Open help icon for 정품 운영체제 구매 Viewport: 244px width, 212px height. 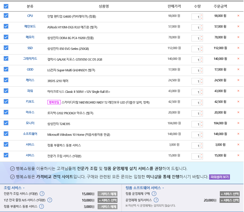pos(154,194)
